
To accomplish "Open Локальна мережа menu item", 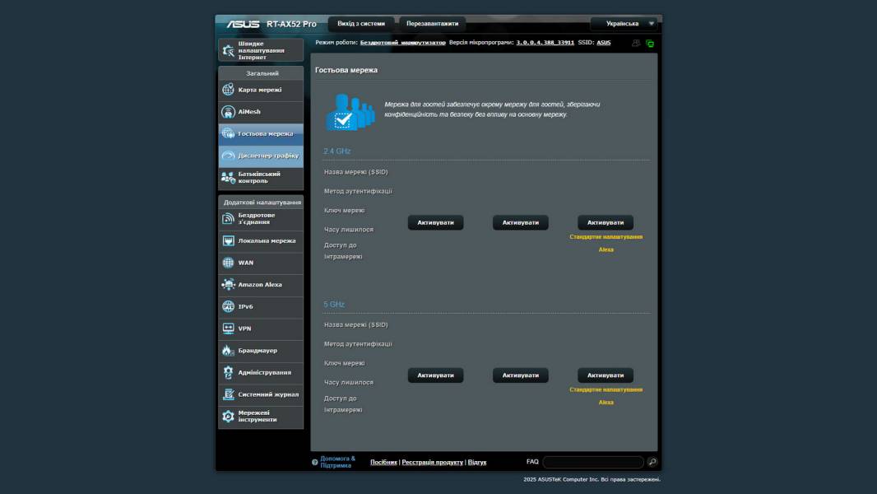I will [x=267, y=241].
